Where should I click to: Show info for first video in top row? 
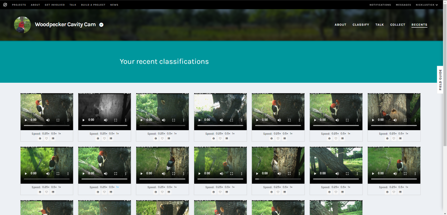[x=40, y=138]
